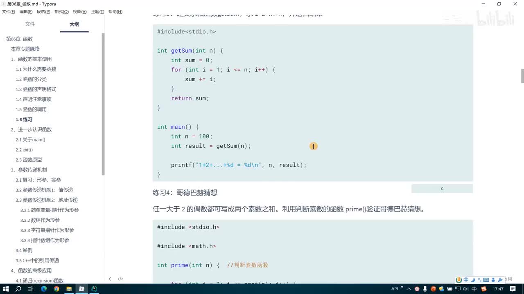Click the weather cloud tray icon

coord(441,289)
